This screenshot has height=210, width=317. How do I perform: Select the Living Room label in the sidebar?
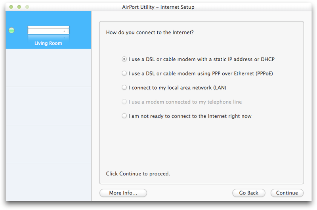coord(48,43)
